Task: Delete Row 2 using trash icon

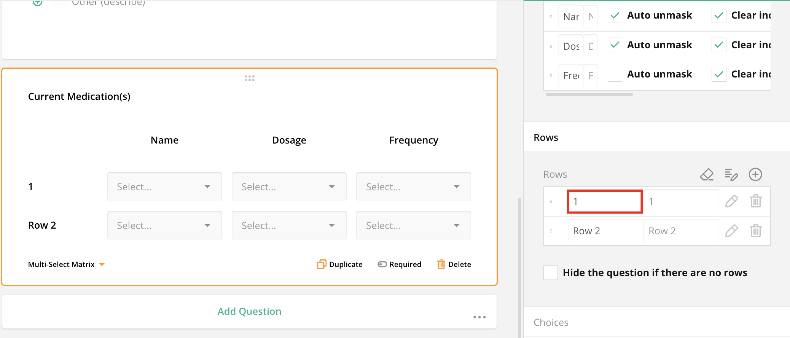Action: pos(755,231)
